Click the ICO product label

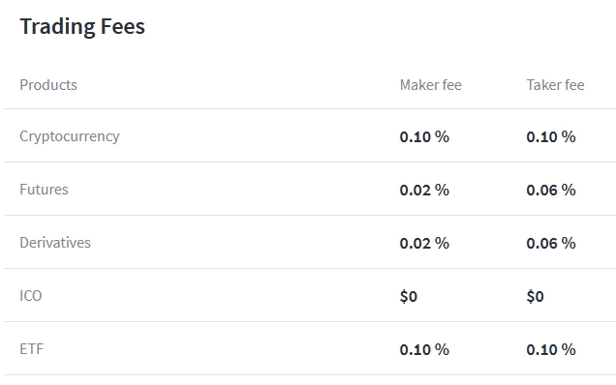click(31, 296)
